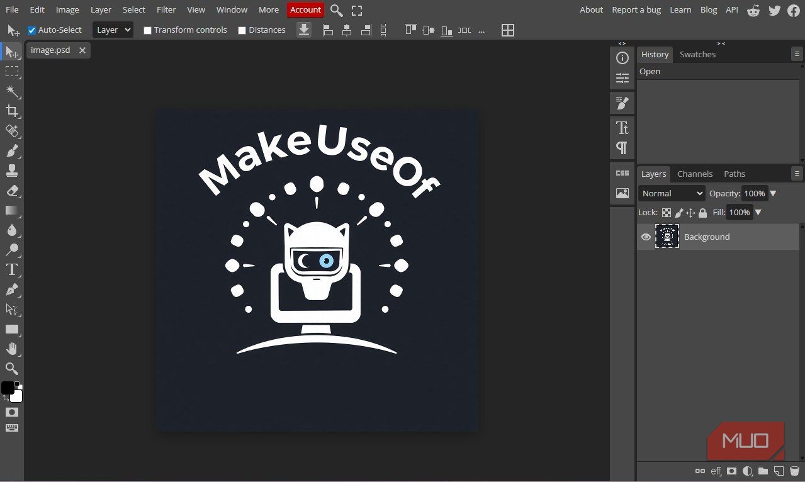The image size is (805, 482).
Task: Toggle lock transparent pixels
Action: pyautogui.click(x=667, y=213)
